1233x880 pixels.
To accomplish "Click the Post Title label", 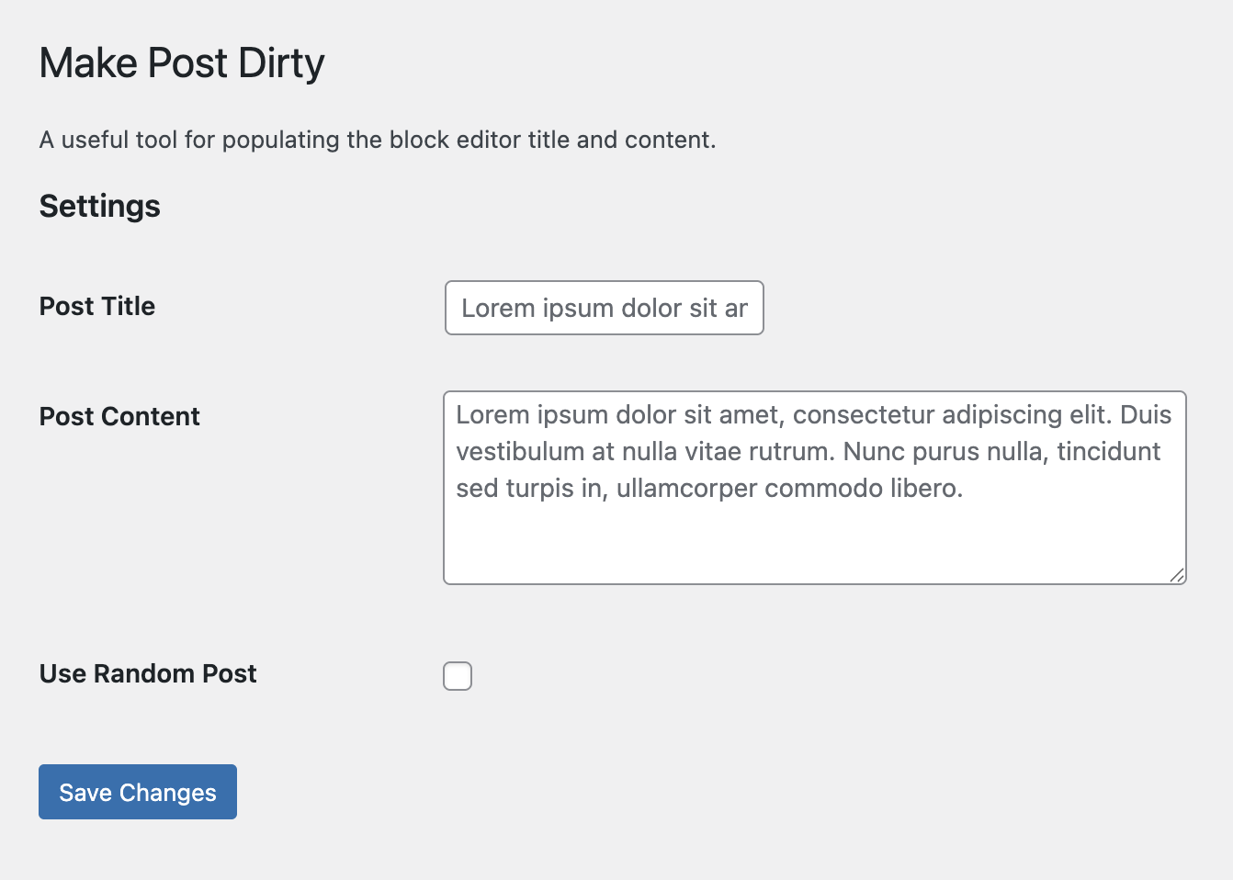I will click(x=96, y=307).
